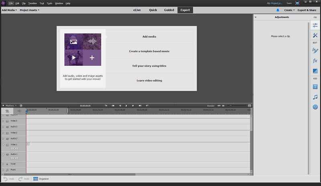Click the Render button

coord(211,106)
